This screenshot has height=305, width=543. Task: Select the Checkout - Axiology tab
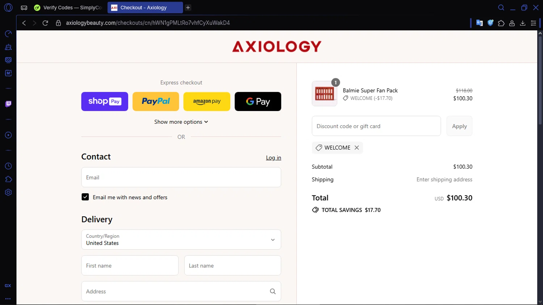pyautogui.click(x=145, y=8)
